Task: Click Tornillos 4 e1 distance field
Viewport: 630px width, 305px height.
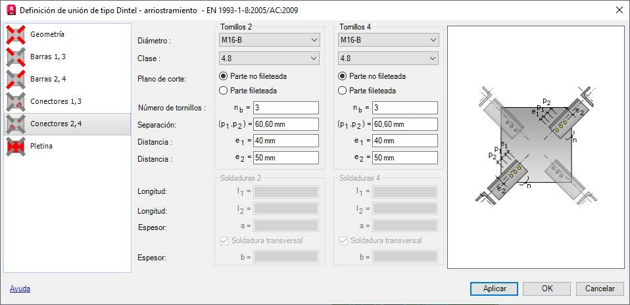Action: (405, 141)
